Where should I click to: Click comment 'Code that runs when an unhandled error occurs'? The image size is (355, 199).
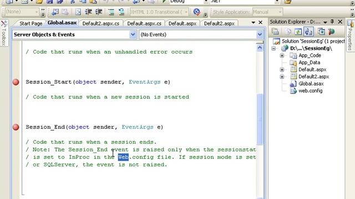pos(113,52)
